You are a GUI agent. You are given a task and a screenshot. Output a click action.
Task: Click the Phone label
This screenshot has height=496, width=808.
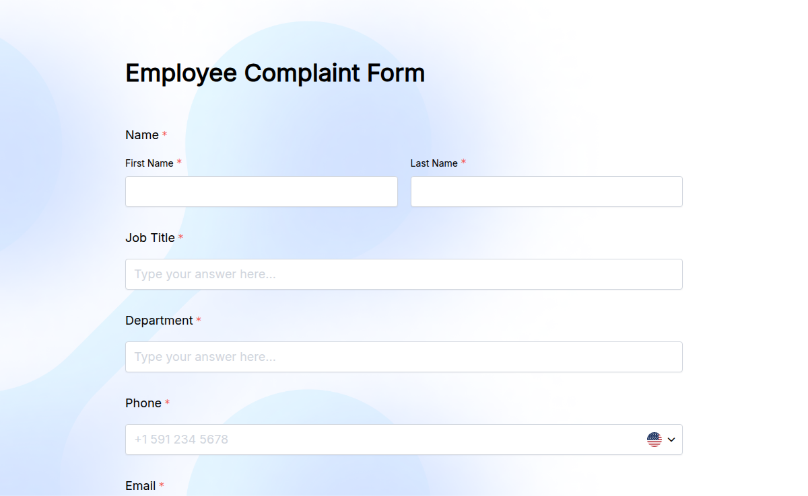(142, 403)
